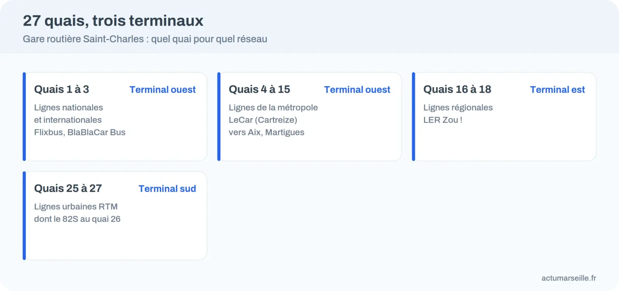Open the Quais 16 à 18 card heading

[457, 89]
